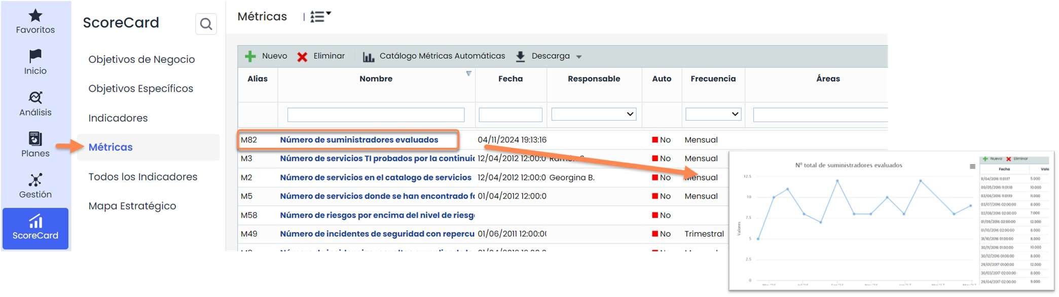This screenshot has height=297, width=1059.
Task: Open the Favoritos star icon
Action: [x=35, y=16]
